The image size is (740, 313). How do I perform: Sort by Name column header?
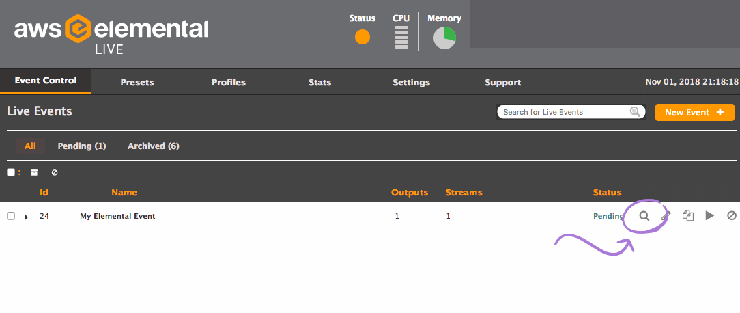tap(124, 193)
